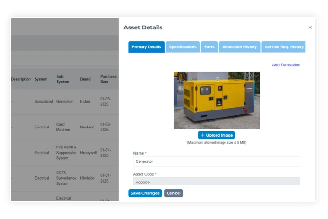Open the Parts tab
Screen dimensions: 328x219
(x=209, y=47)
